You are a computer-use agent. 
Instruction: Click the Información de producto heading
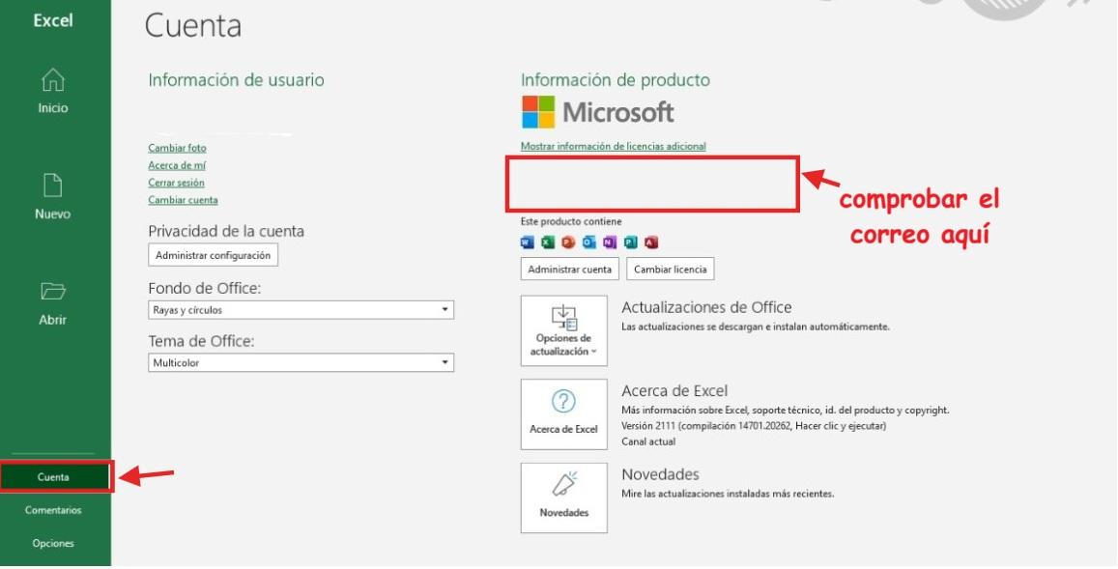[616, 80]
